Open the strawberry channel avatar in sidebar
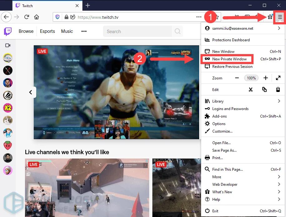The height and width of the screenshot is (217, 286). tap(8, 145)
